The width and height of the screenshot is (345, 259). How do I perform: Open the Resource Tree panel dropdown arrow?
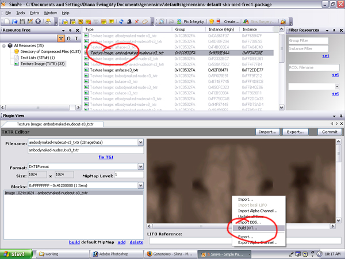(63, 31)
